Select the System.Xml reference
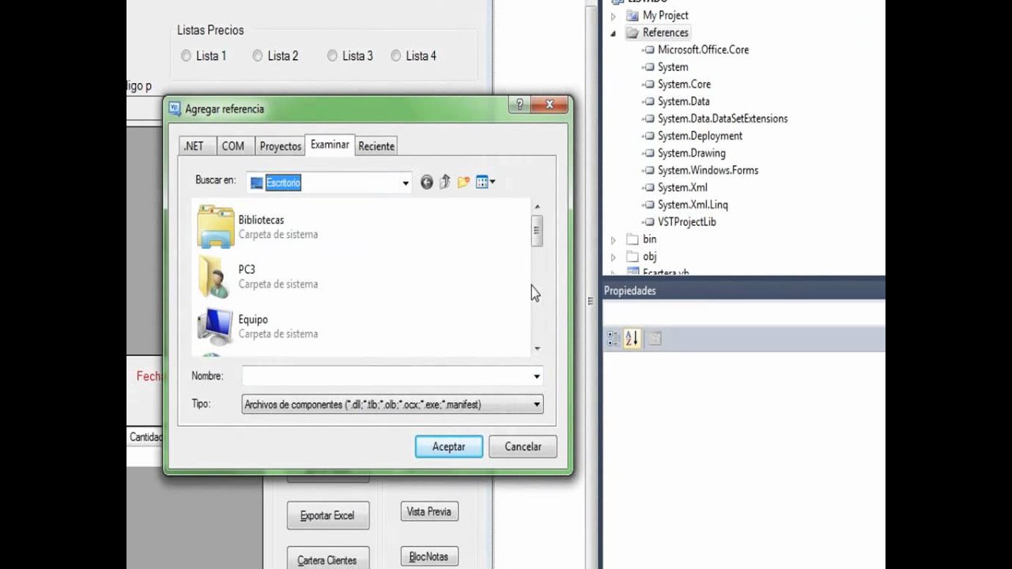Viewport: 1012px width, 569px height. pyautogui.click(x=682, y=188)
